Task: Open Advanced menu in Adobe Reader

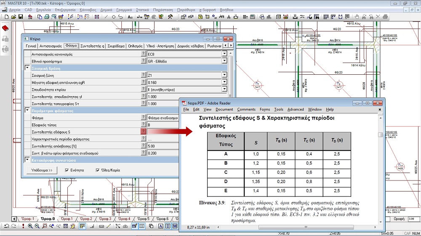Action: (296, 109)
